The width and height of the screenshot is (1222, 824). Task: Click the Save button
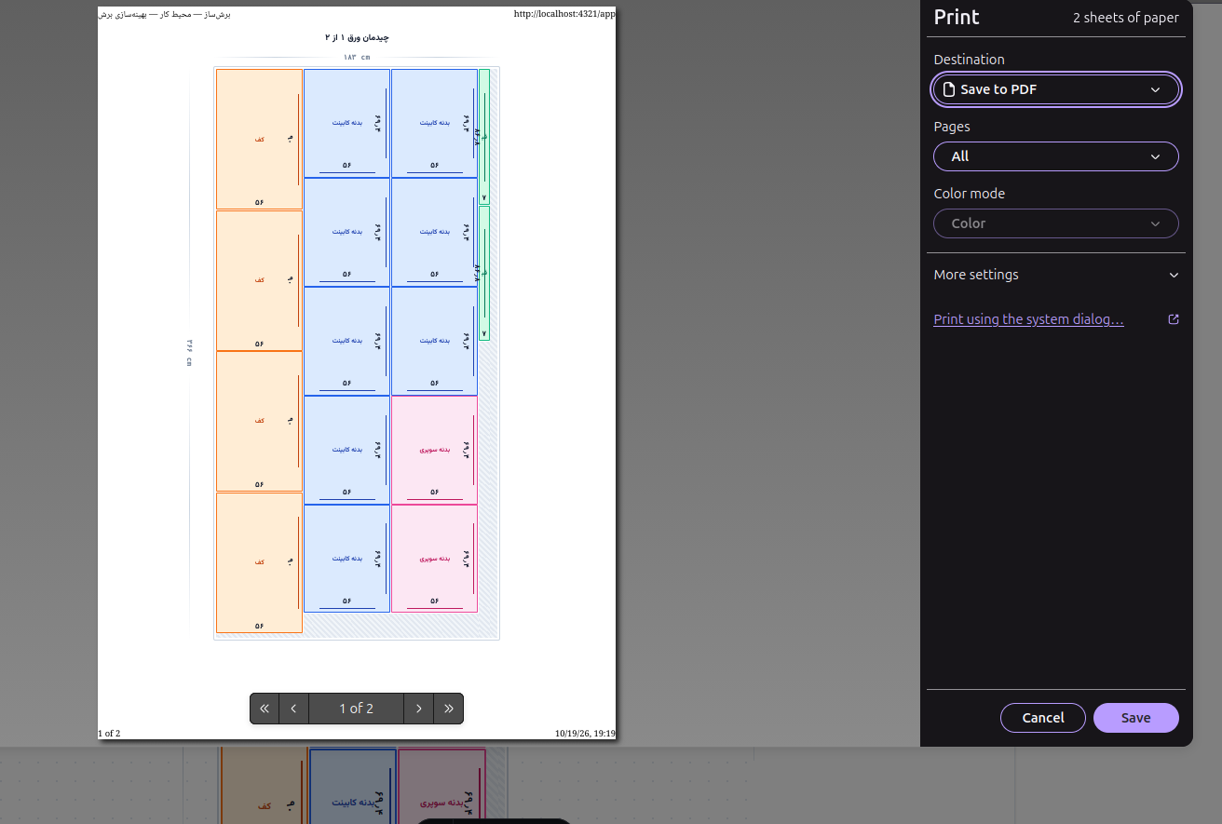[x=1136, y=718]
